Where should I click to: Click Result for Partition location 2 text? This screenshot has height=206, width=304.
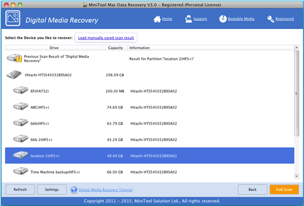click(x=162, y=59)
